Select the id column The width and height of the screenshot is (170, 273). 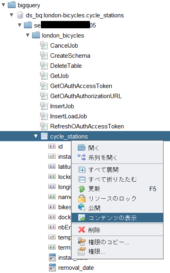[x=60, y=147]
